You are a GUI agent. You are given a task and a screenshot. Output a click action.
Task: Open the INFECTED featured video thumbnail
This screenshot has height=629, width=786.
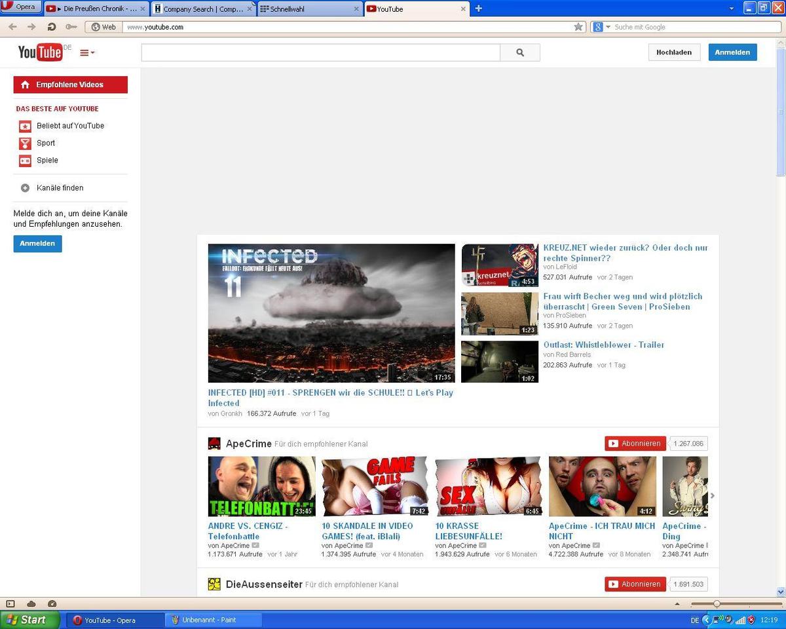coord(331,313)
